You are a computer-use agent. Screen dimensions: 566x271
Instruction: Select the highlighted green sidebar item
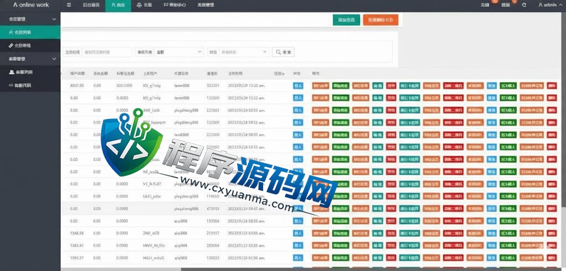pyautogui.click(x=30, y=32)
